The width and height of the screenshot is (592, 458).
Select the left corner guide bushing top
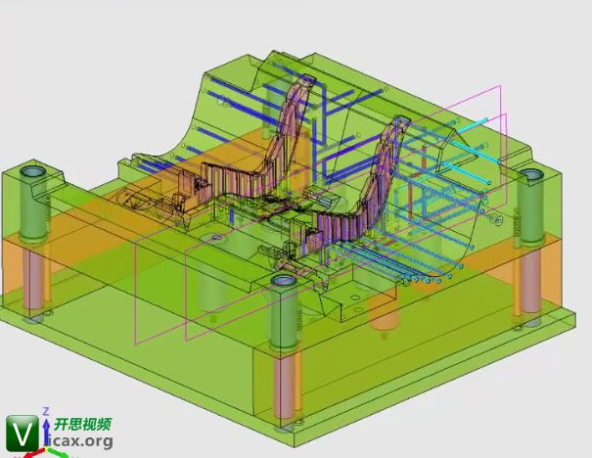(x=33, y=172)
